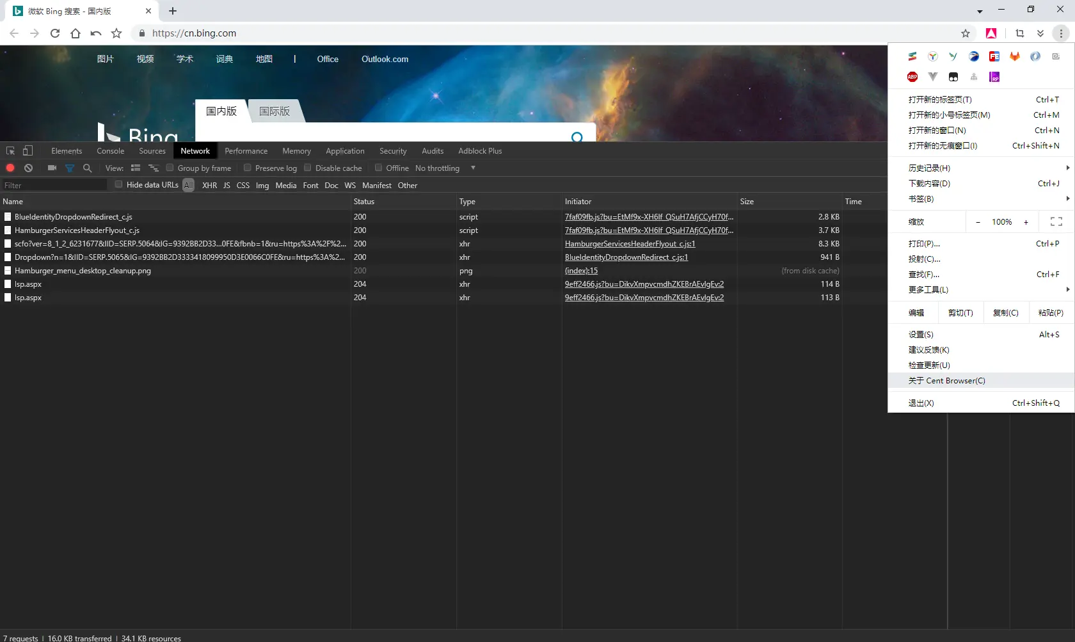This screenshot has height=642, width=1075.
Task: Click the Bing search magnifier icon
Action: [x=577, y=136]
